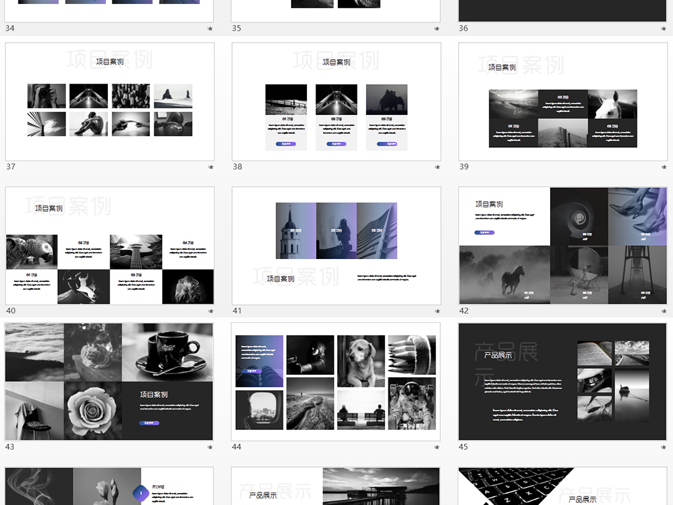Select slide 40 with the parrot image
673x505 pixels.
[x=110, y=245]
